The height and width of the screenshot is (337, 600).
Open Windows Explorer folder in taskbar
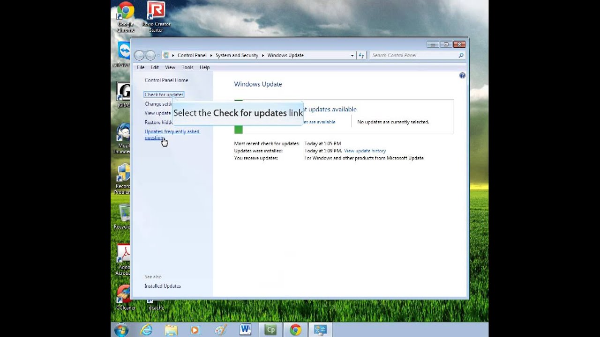pos(171,330)
